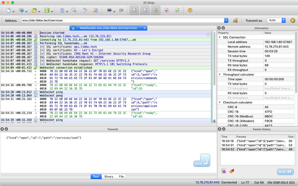Close the WebSocket session tab
This screenshot has height=186, width=298.
pos(145,28)
